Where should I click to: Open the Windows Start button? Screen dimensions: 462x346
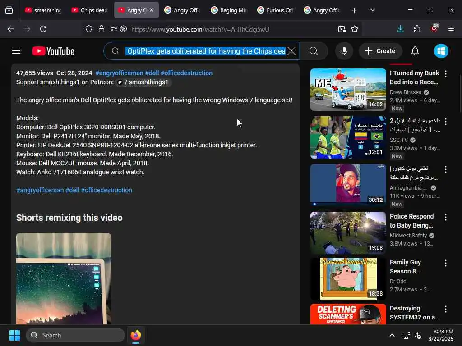coord(14,335)
